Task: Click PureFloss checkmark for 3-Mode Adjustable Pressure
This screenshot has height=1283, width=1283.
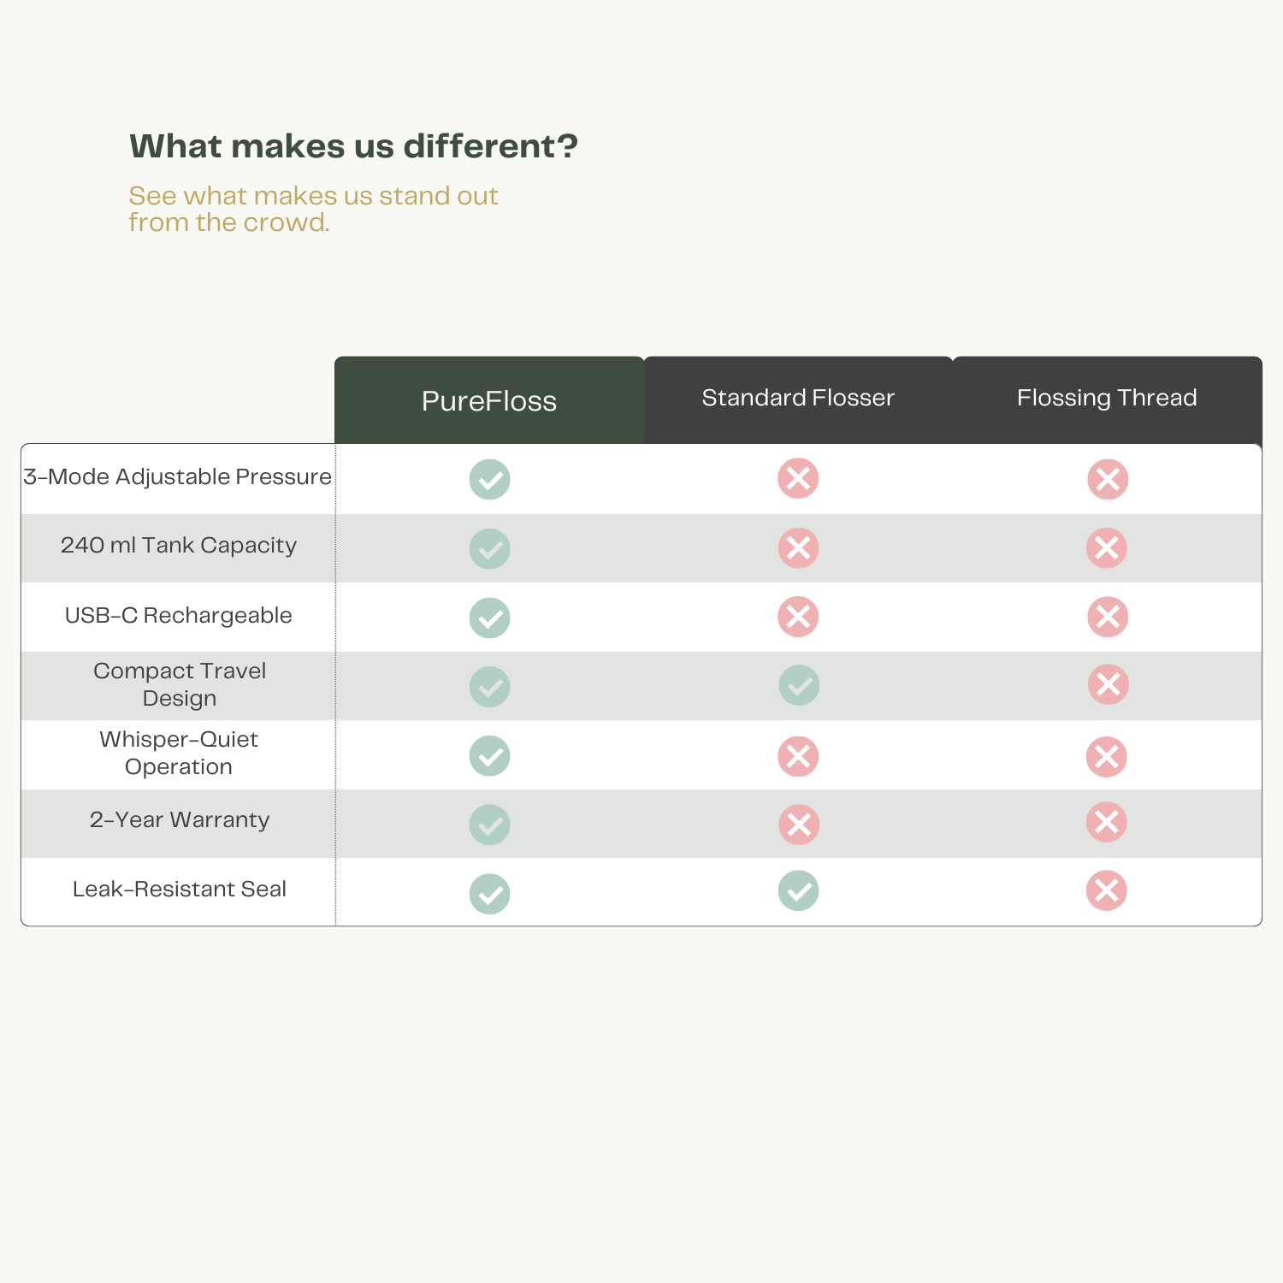Action: click(489, 479)
